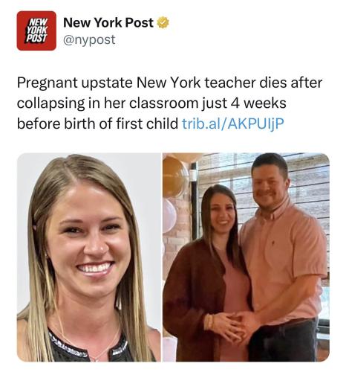Follow the trib.al/AKPUIjP article link
Image resolution: width=346 pixels, height=372 pixels.
[233, 124]
